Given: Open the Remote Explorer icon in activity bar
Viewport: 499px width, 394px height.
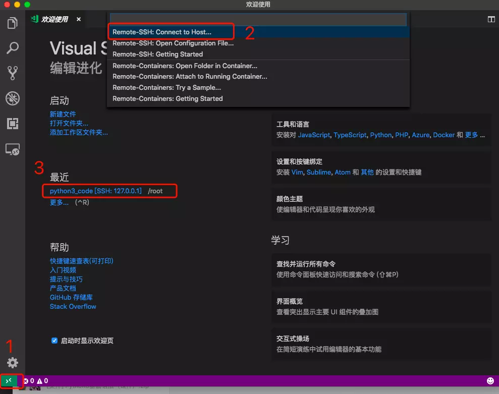Looking at the screenshot, I should [x=13, y=149].
